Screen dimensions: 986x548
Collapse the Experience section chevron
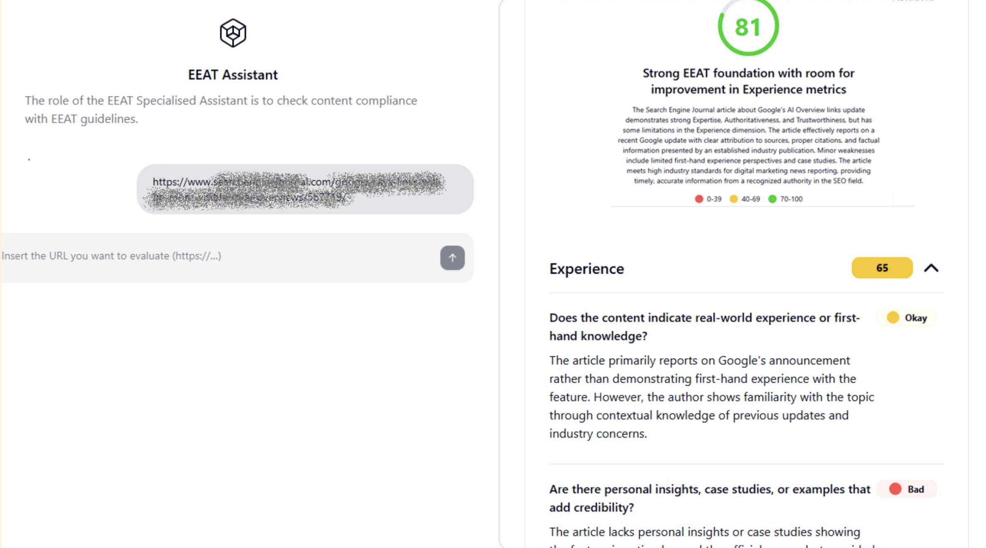pos(931,268)
